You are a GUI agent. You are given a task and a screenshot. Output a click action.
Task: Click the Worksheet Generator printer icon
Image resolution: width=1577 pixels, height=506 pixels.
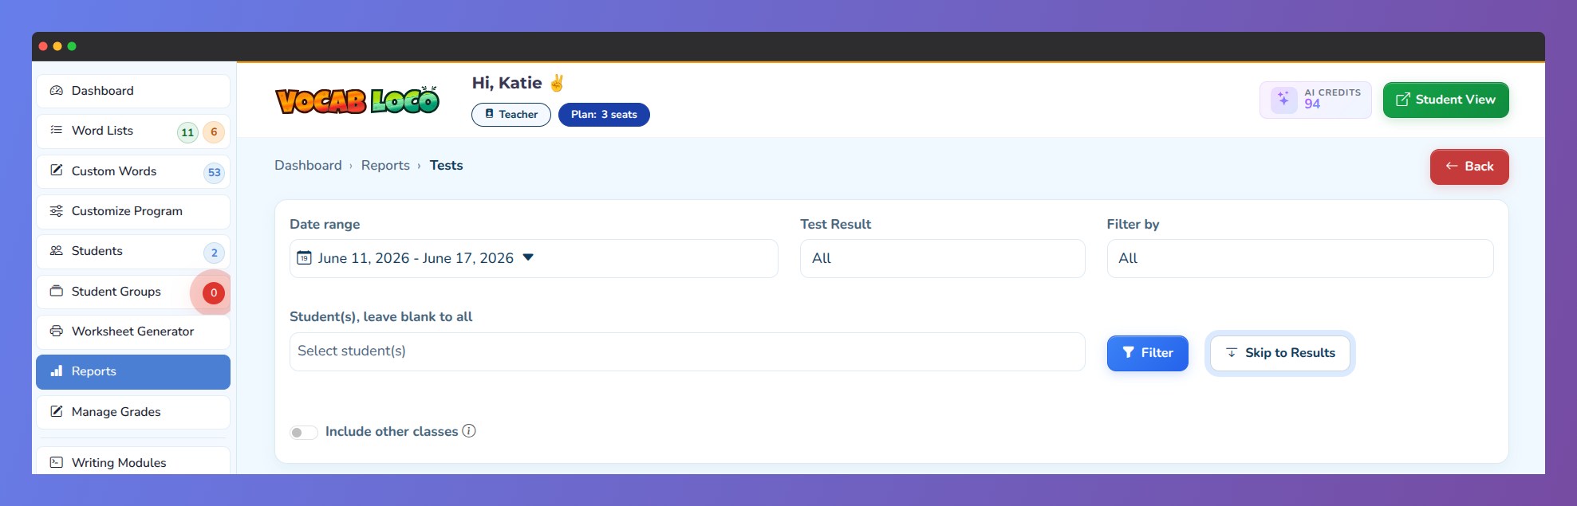click(57, 331)
